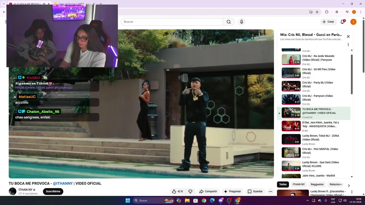
Task: Open the ITHAN NY channel avatar
Action: (13, 191)
